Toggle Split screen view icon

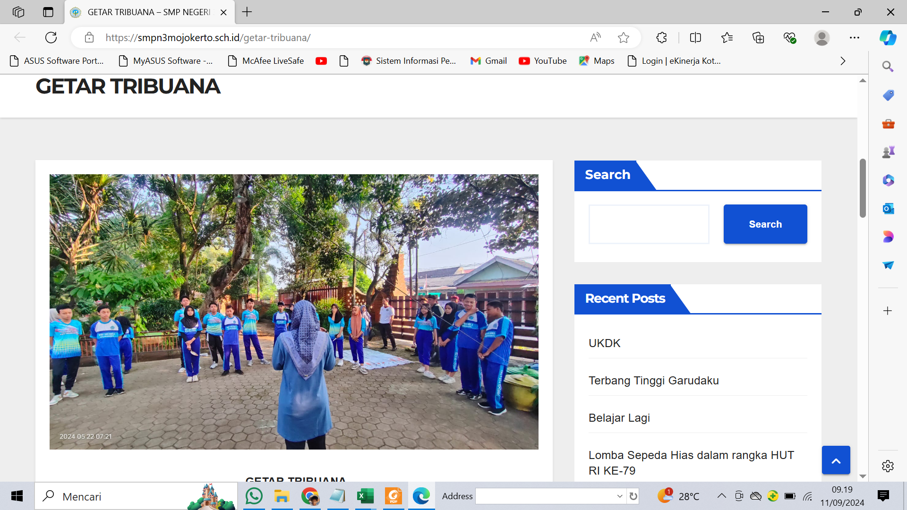pyautogui.click(x=695, y=38)
